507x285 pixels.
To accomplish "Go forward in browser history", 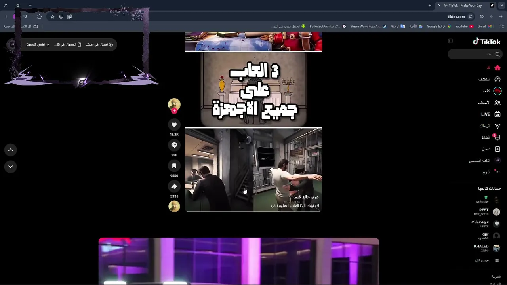I will click(501, 17).
